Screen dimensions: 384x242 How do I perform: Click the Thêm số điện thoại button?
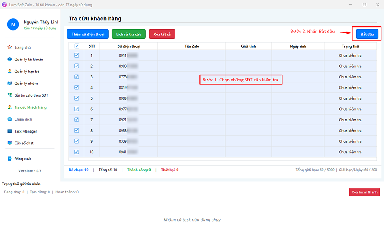[87, 34]
